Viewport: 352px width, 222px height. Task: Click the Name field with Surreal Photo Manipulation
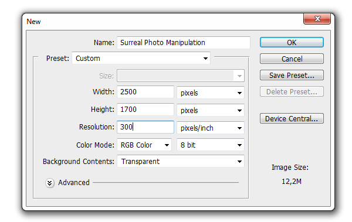pyautogui.click(x=184, y=42)
